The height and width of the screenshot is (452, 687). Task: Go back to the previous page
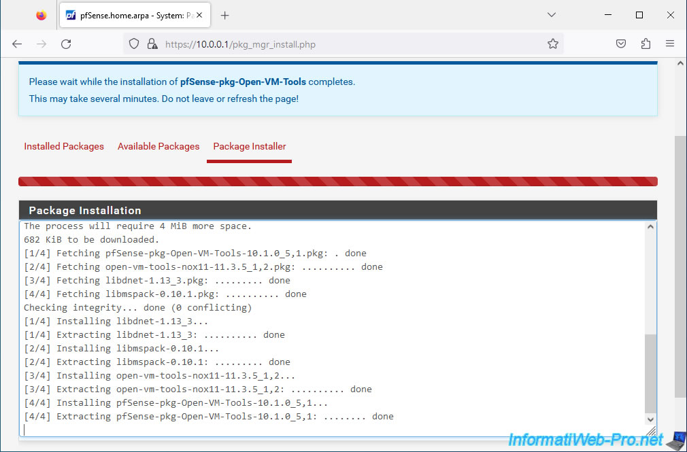16,44
